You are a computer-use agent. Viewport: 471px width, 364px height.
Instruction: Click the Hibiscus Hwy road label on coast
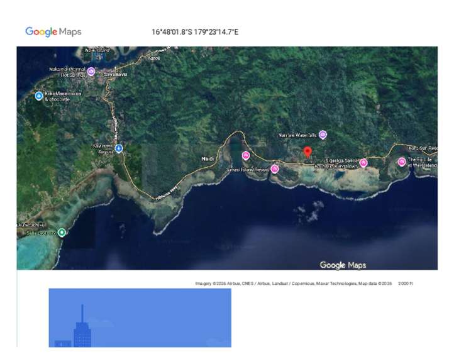[x=166, y=192]
